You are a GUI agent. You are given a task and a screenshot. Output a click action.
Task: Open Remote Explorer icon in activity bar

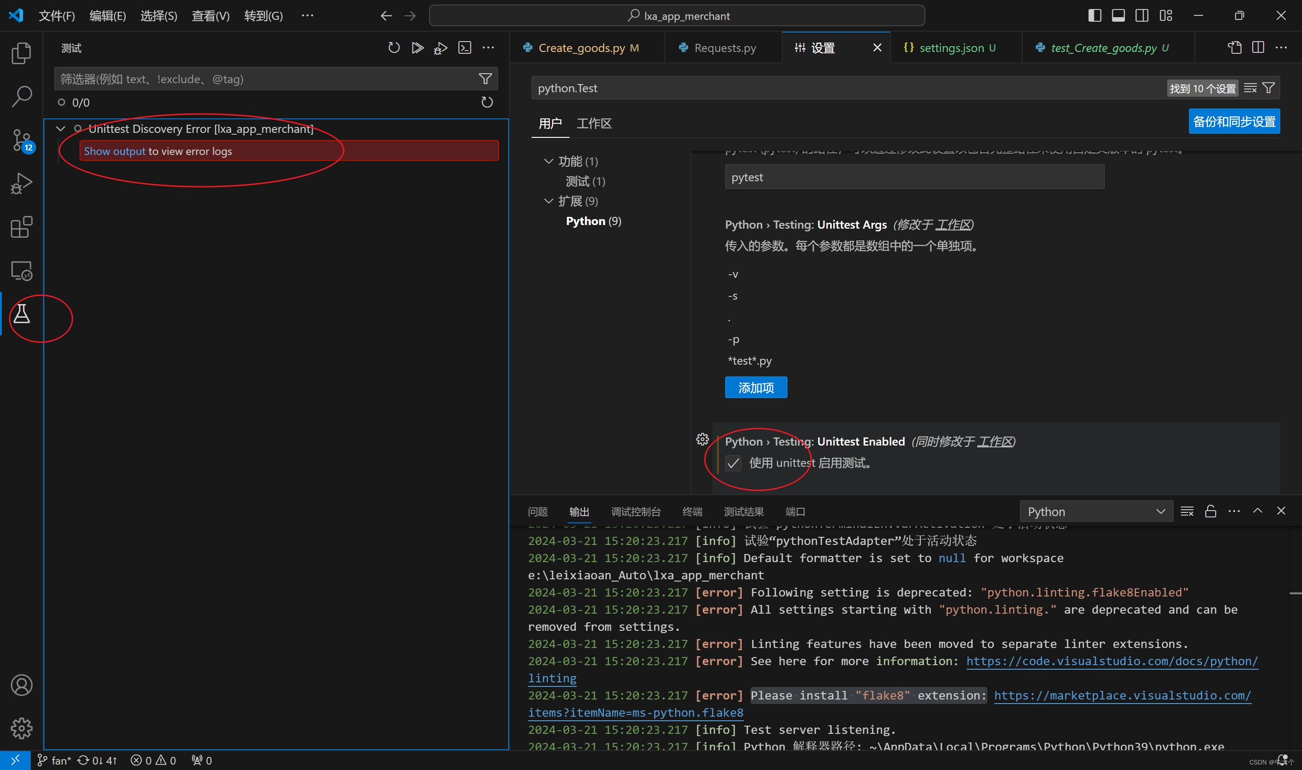click(x=21, y=271)
